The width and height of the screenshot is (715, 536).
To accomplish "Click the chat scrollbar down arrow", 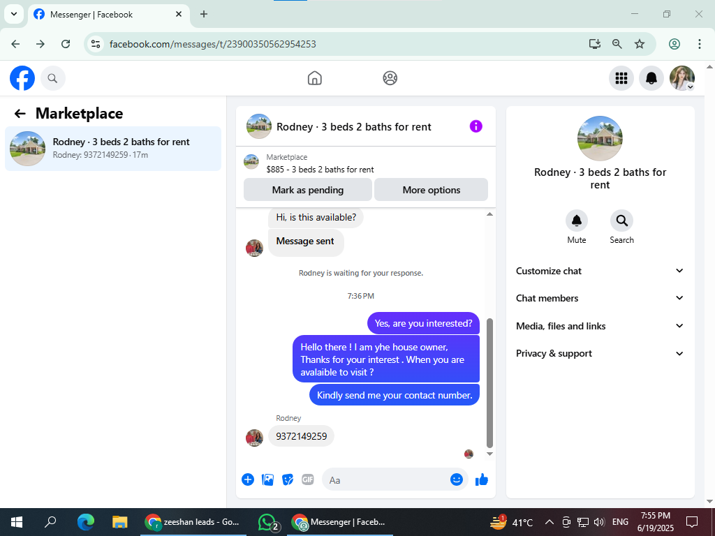I will [x=489, y=454].
